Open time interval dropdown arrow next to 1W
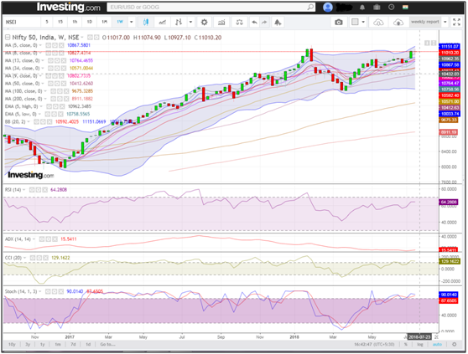This screenshot has width=468, height=354. click(x=132, y=22)
